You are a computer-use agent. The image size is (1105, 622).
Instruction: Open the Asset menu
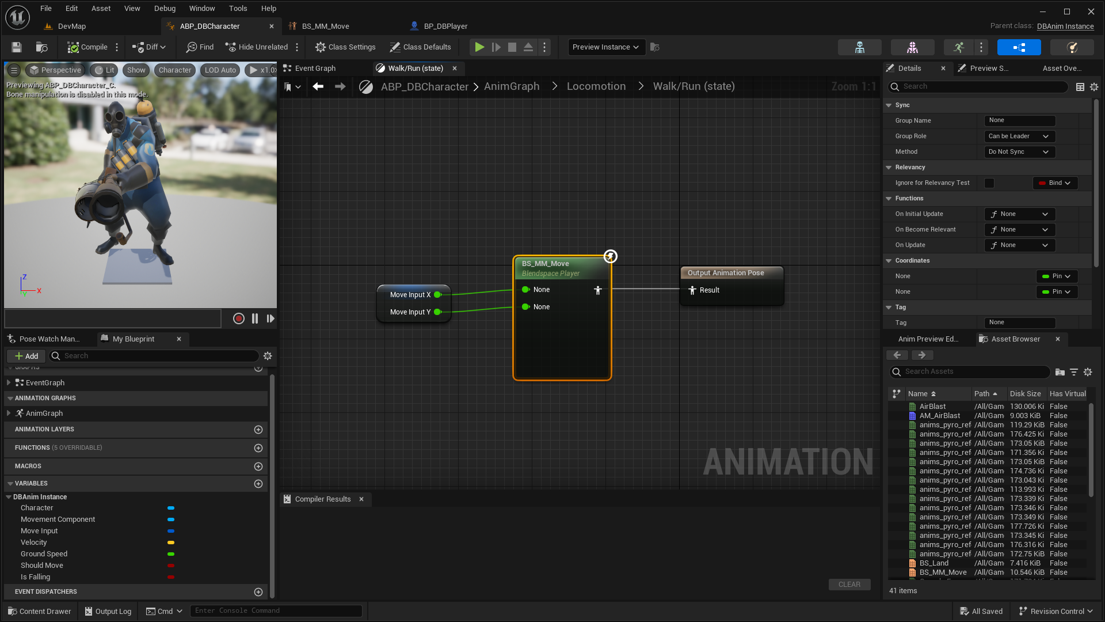(101, 9)
